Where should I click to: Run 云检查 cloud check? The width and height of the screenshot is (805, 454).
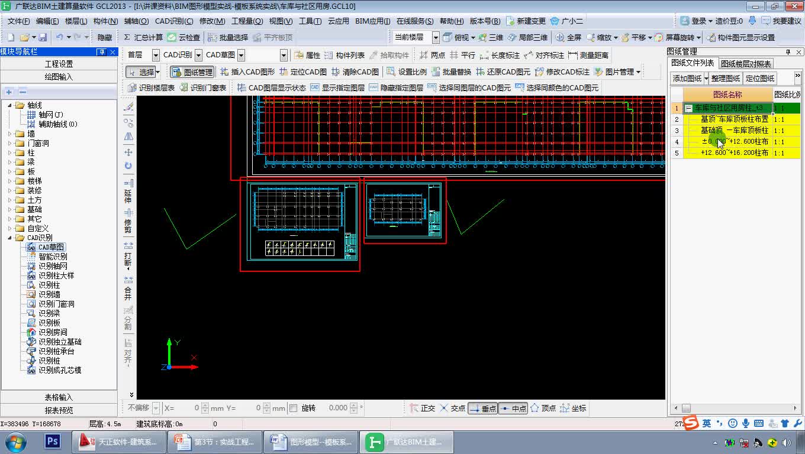point(184,37)
